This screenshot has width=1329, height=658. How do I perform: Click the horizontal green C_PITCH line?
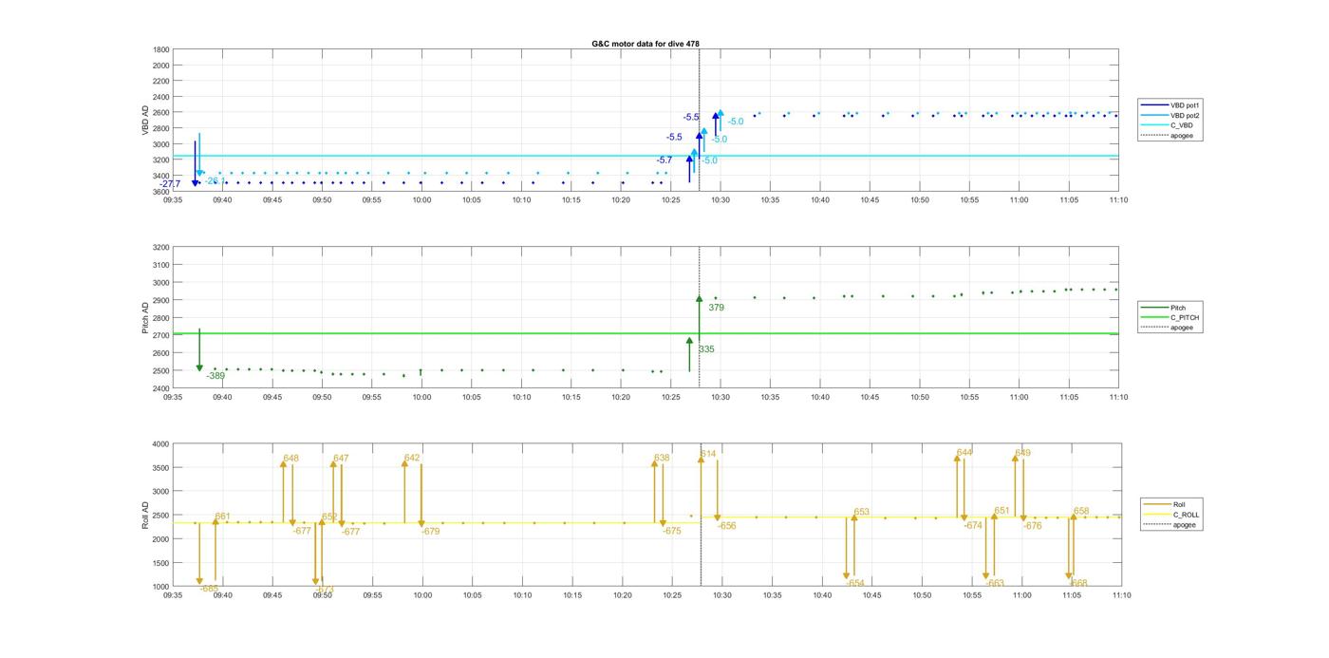(646, 333)
